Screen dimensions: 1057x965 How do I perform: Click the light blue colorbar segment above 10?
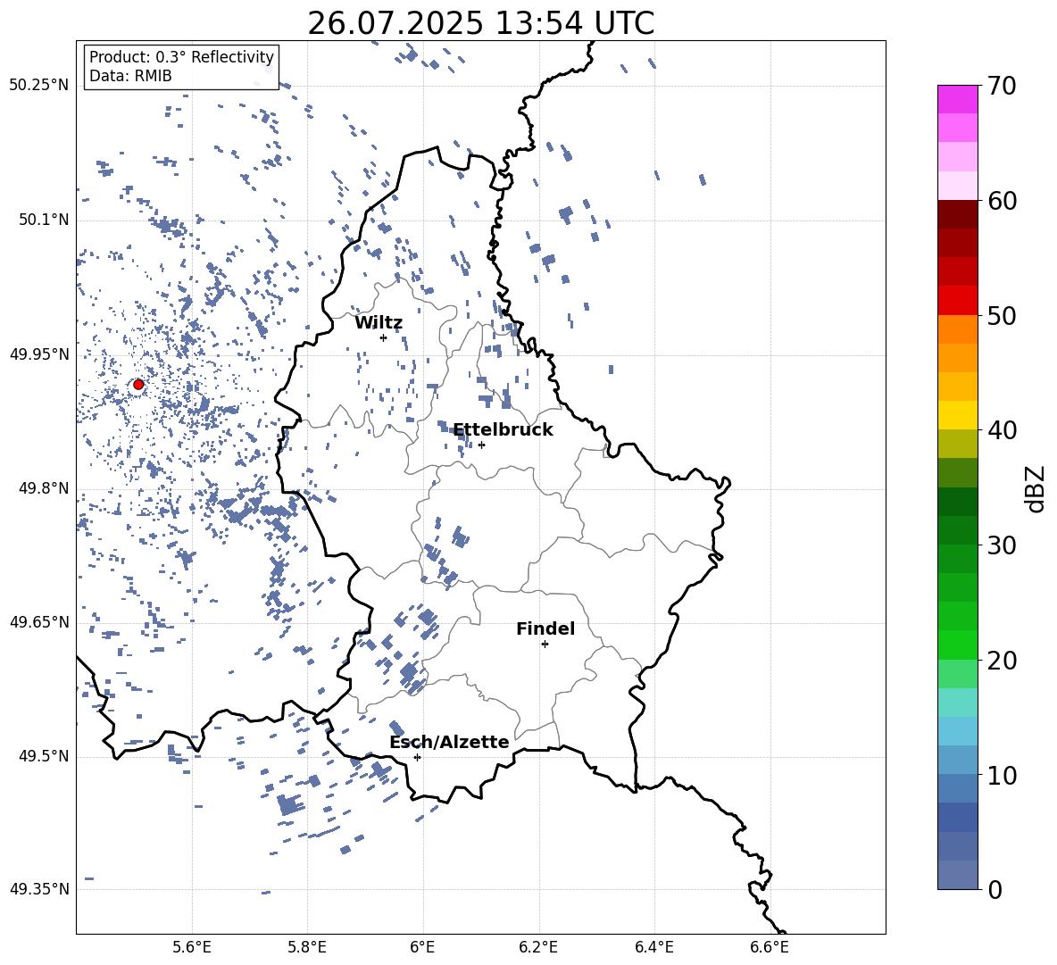tap(957, 760)
